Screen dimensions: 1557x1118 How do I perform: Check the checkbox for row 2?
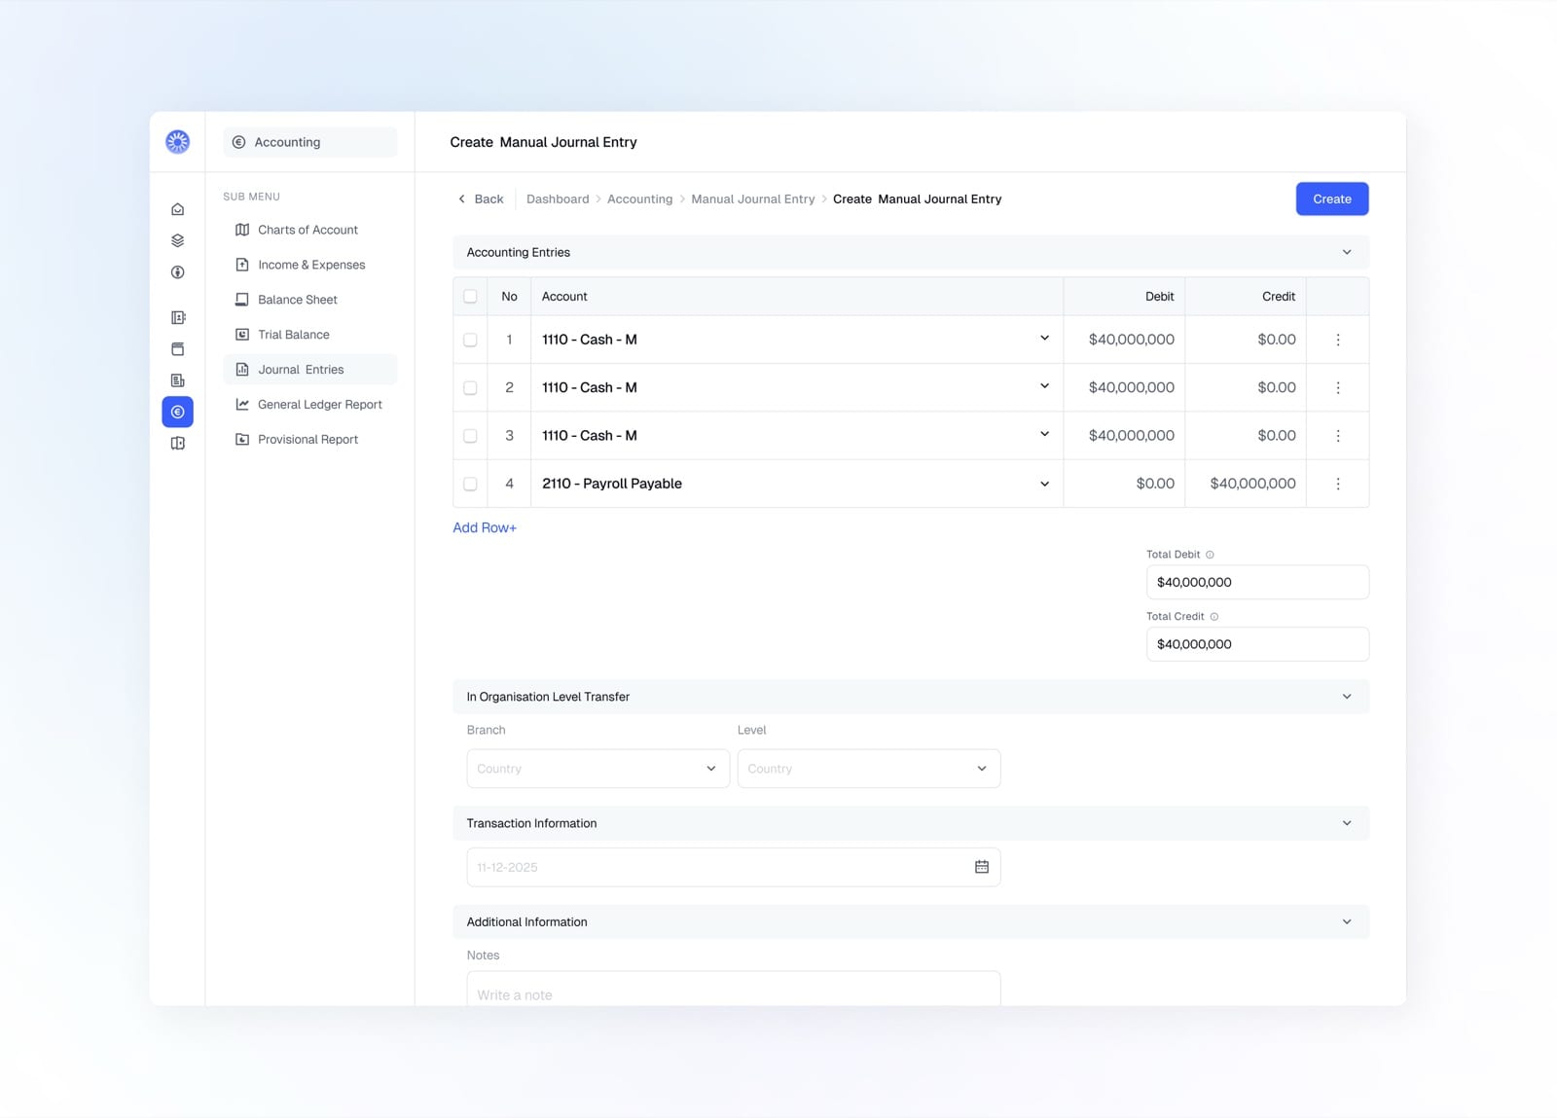pyautogui.click(x=470, y=387)
